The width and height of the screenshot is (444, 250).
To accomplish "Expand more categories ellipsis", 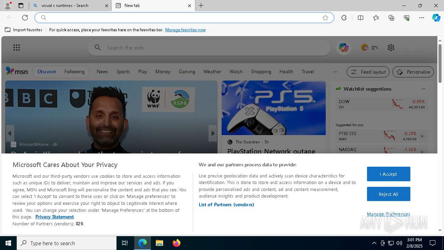I will [x=335, y=72].
